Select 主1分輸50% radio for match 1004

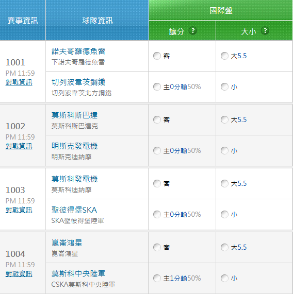pos(157,278)
